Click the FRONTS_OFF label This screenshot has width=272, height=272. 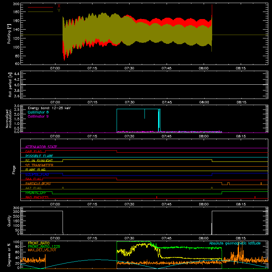pos(36,193)
